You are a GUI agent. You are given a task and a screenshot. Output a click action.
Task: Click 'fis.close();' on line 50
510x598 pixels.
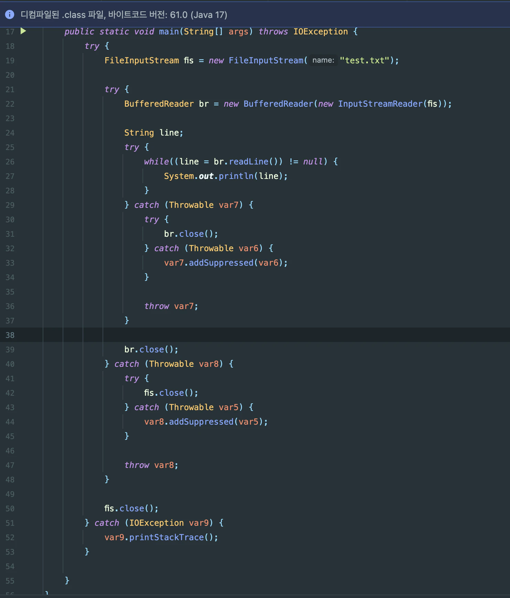(x=131, y=509)
